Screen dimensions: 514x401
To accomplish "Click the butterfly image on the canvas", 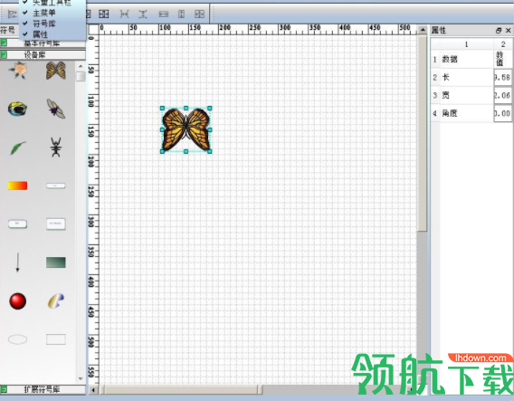I will coord(186,129).
